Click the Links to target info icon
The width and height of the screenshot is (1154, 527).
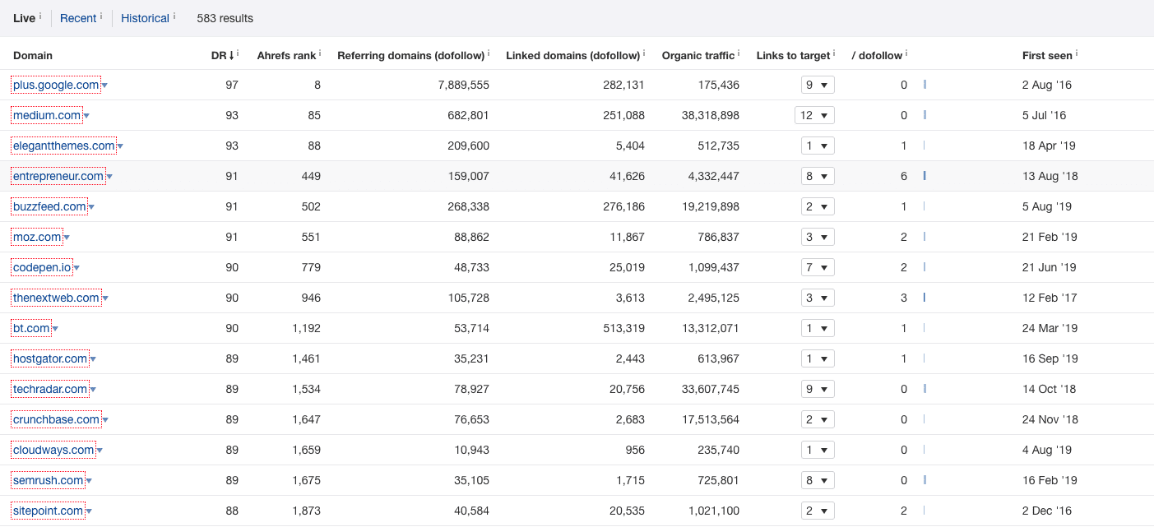tap(834, 53)
